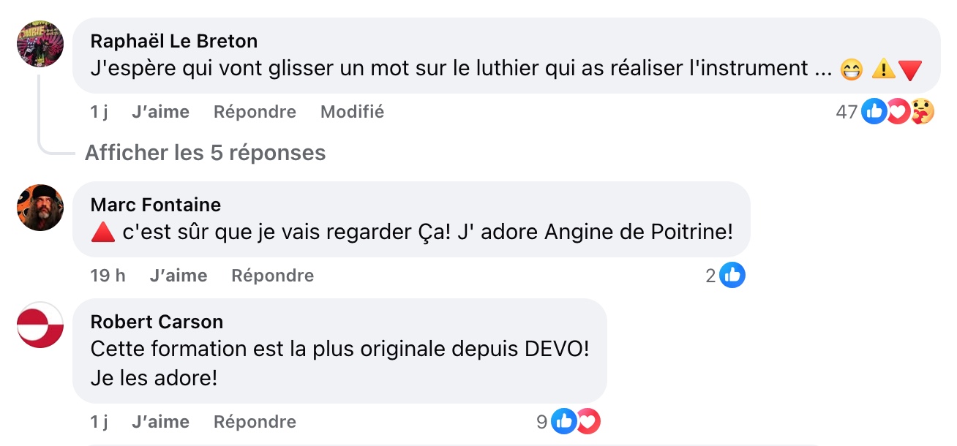Reply to Raphaël Le Breton's comment
Viewport: 957px width, 446px height.
click(255, 112)
